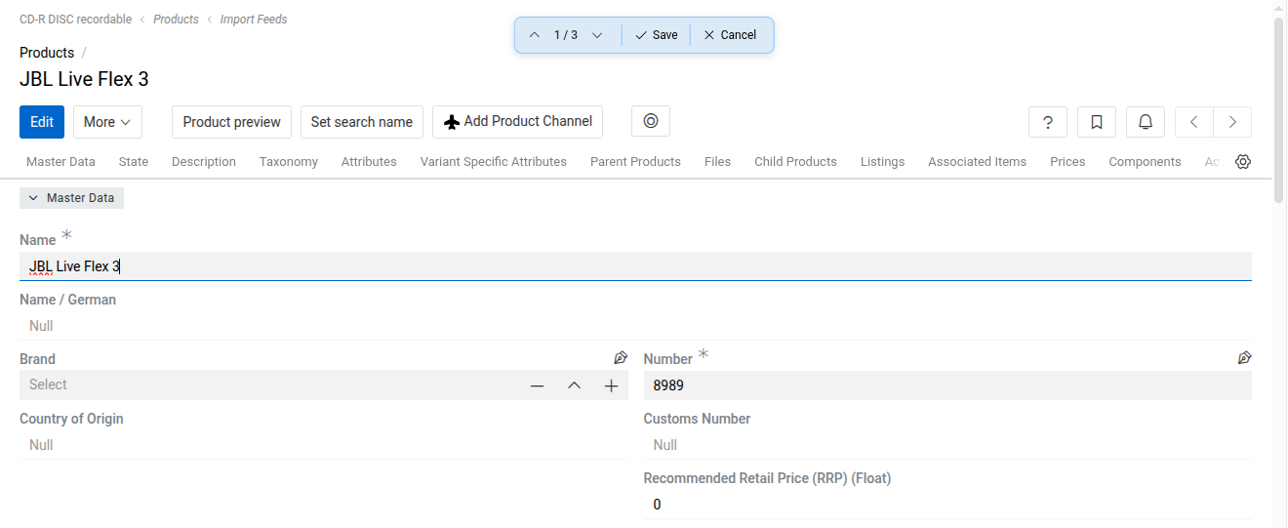Click Products link above the title

click(47, 53)
